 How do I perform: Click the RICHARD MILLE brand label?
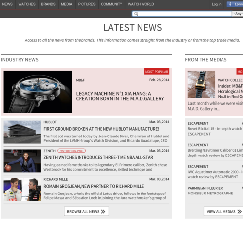pos(56,179)
